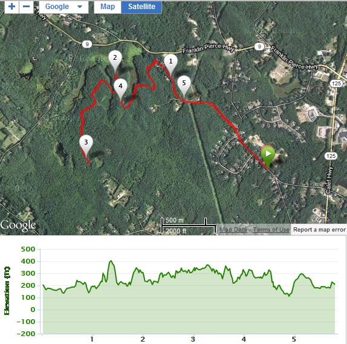Image resolution: width=347 pixels, height=344 pixels.
Task: Click the 400 ft elevation peak
Action: click(x=111, y=262)
